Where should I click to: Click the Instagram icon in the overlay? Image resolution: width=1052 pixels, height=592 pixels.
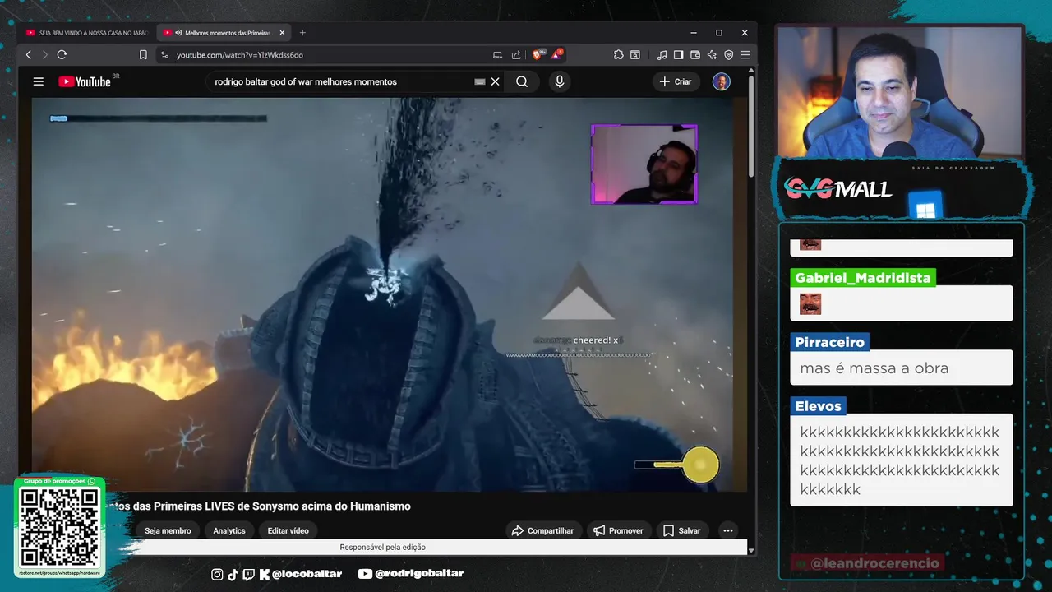(x=217, y=574)
